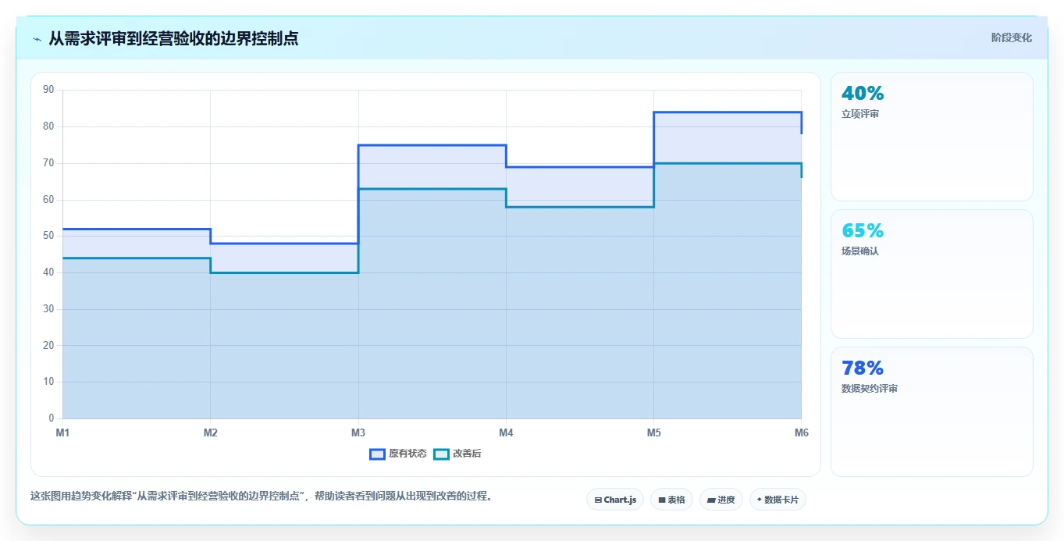Toggle the 改善后 legend swatch
This screenshot has width=1064, height=541.
click(x=441, y=454)
